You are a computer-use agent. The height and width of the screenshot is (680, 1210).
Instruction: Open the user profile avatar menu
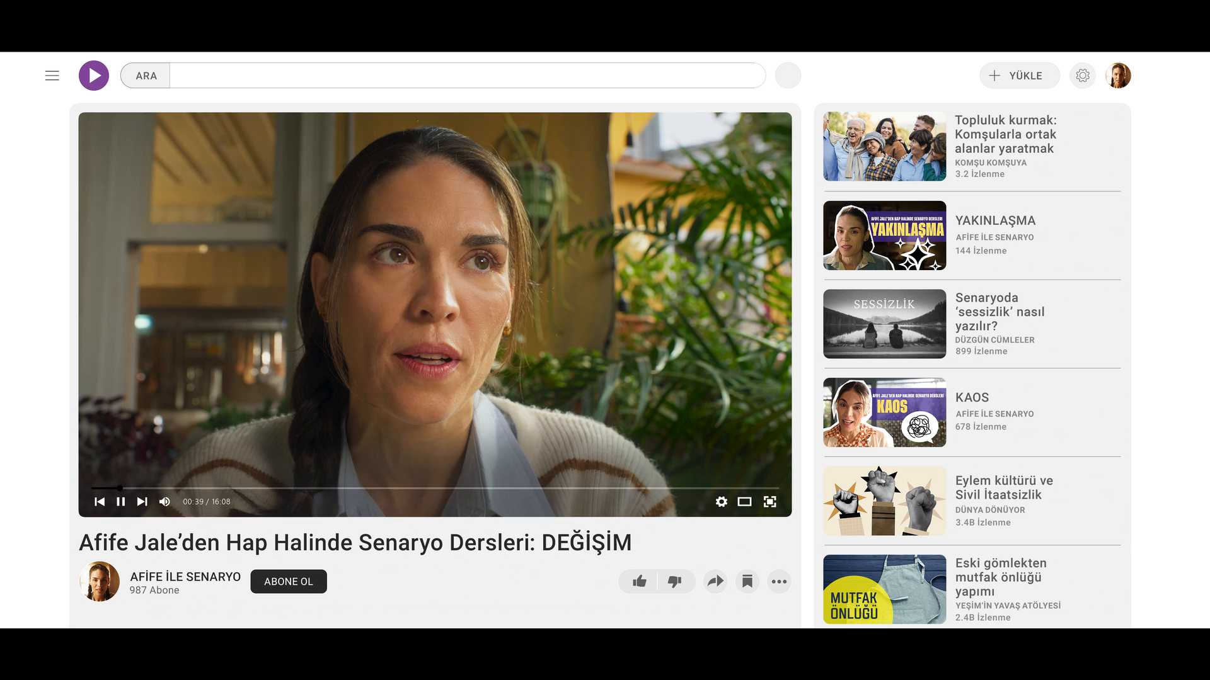(x=1119, y=76)
